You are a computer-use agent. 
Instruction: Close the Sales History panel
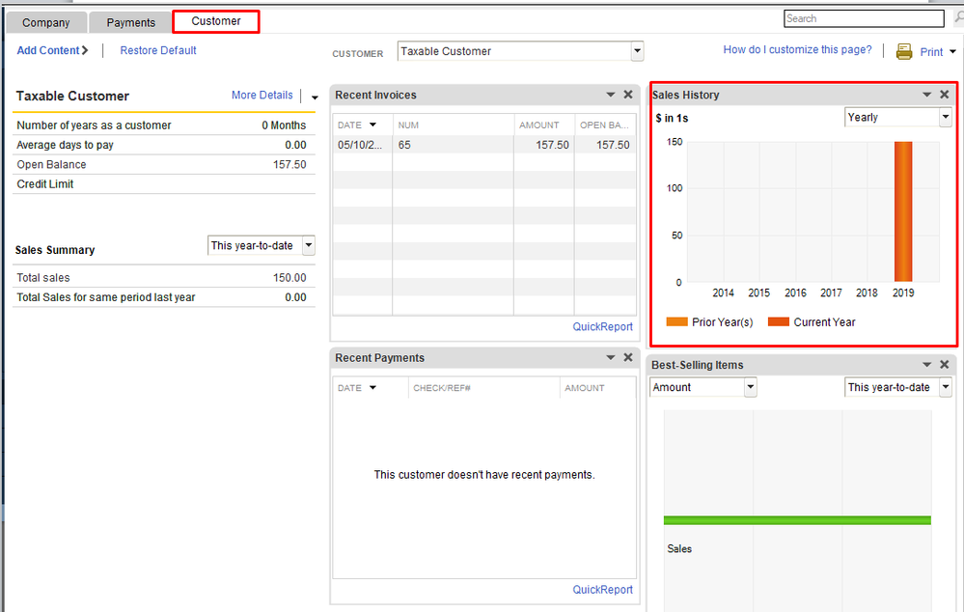click(945, 95)
